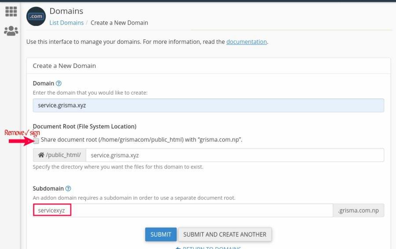
Task: Click the blue SUBMIT button
Action: (x=161, y=235)
